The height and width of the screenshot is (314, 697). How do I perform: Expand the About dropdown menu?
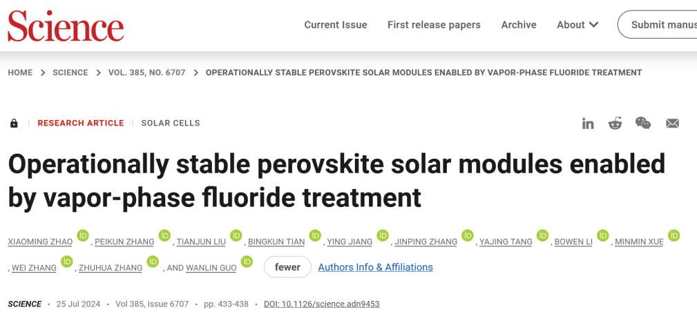tap(577, 25)
